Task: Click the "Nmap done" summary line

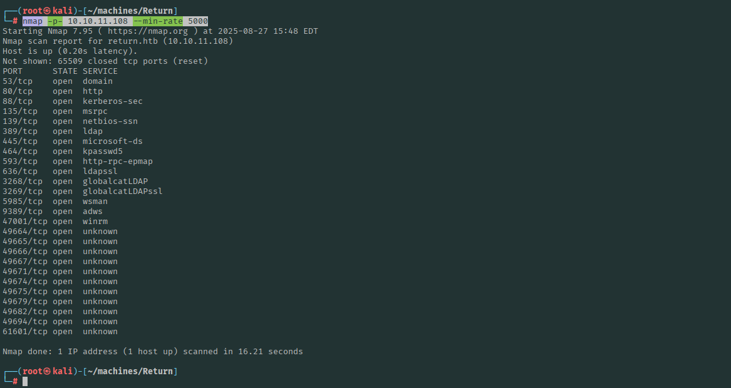Action: (x=153, y=352)
